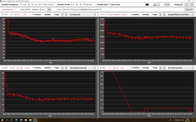Click the red line swap/refresh icon

(167, 5)
